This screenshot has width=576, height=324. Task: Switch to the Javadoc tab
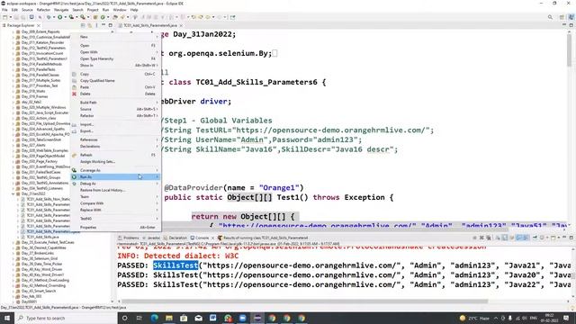tap(151, 238)
